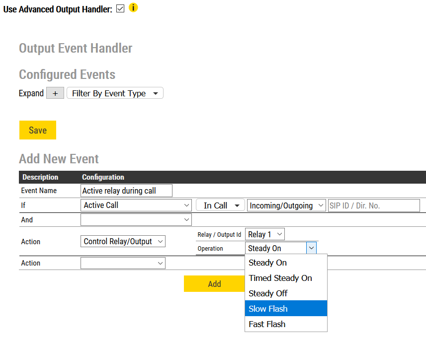The image size is (426, 339).
Task: Open the In Call state dropdown
Action: point(220,205)
